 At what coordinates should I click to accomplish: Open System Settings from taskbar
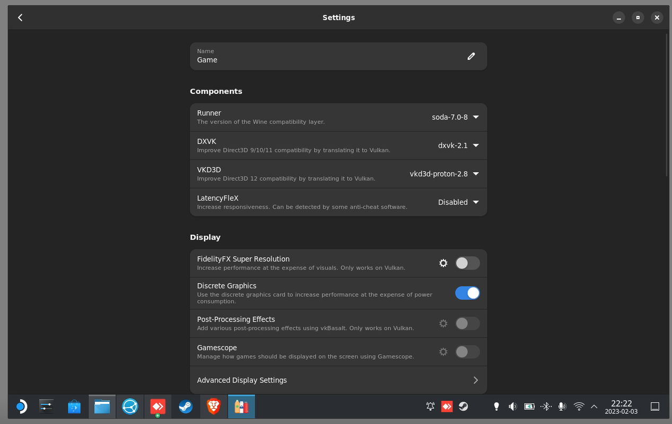(47, 407)
